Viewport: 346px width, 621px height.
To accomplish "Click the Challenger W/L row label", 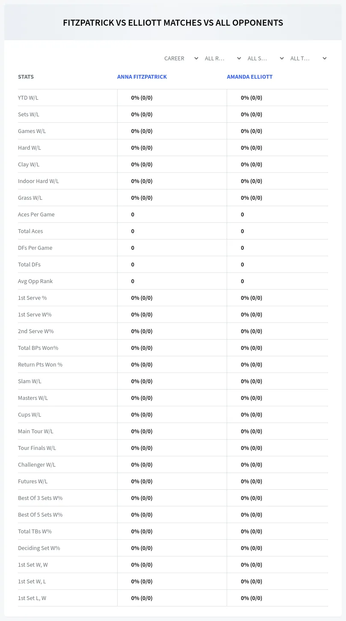I will point(37,464).
